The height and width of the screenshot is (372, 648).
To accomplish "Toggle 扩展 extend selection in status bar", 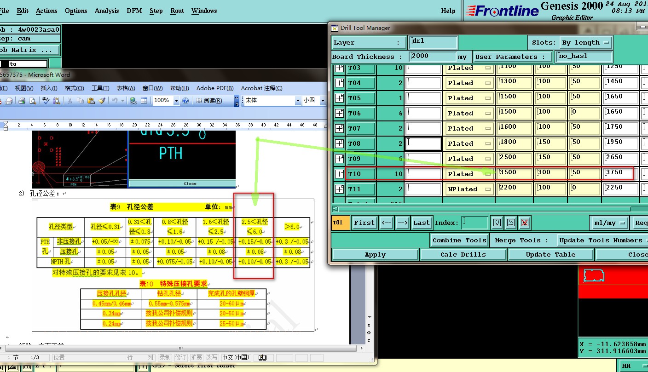I will pyautogui.click(x=196, y=357).
